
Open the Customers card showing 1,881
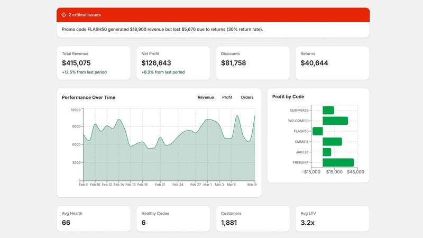pos(253,219)
